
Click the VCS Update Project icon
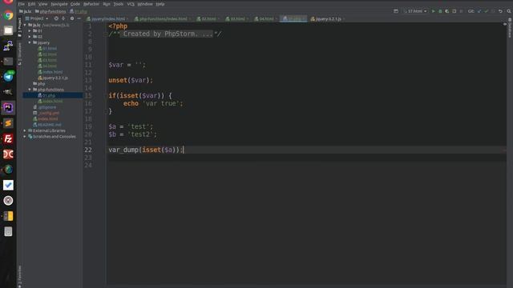pos(479,11)
